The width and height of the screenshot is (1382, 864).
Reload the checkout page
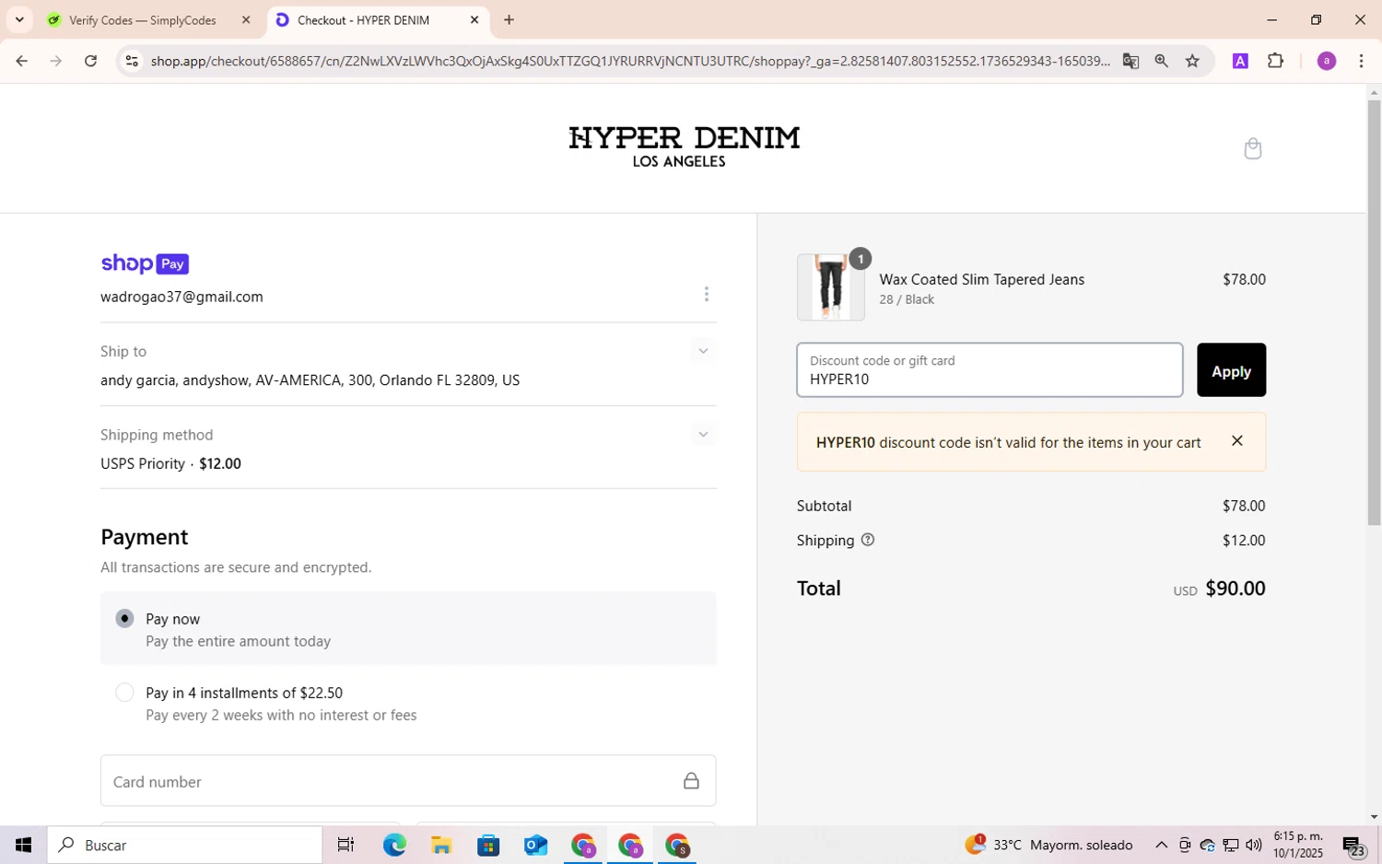[90, 61]
